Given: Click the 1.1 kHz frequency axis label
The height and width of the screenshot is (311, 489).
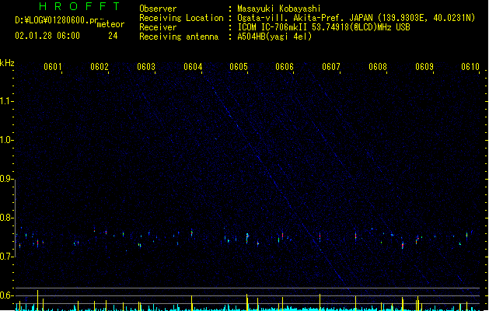Looking at the screenshot, I should pyautogui.click(x=6, y=101).
